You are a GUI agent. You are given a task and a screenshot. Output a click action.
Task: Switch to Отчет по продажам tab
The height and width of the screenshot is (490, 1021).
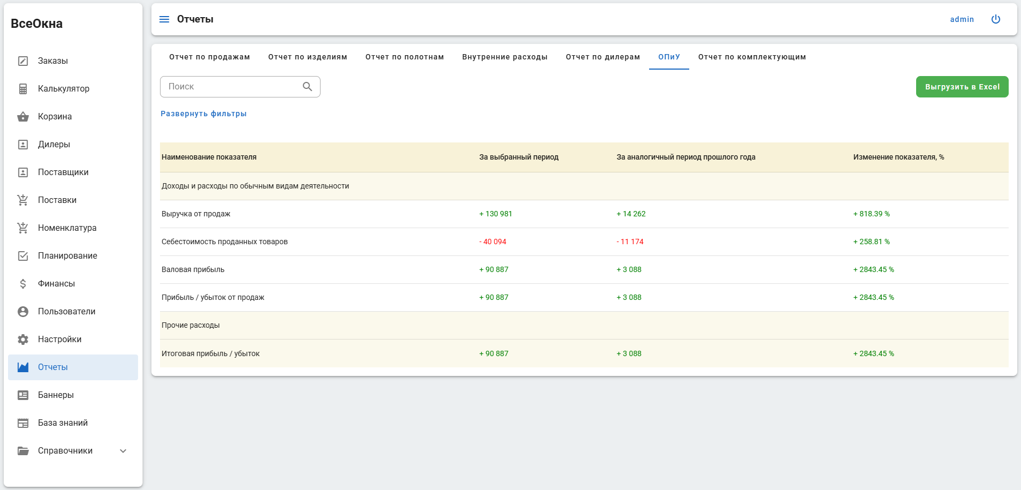point(209,57)
